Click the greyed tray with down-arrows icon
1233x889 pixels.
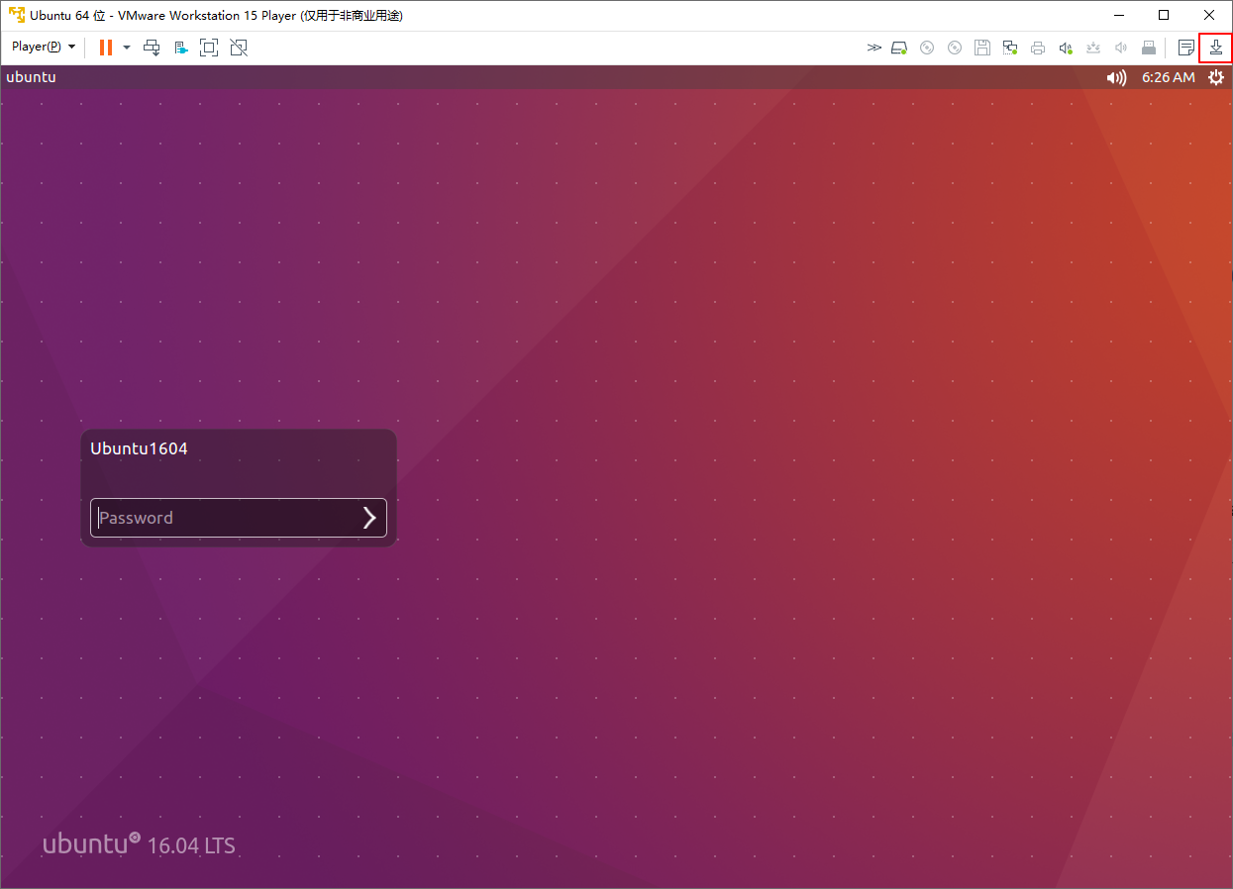point(1093,47)
